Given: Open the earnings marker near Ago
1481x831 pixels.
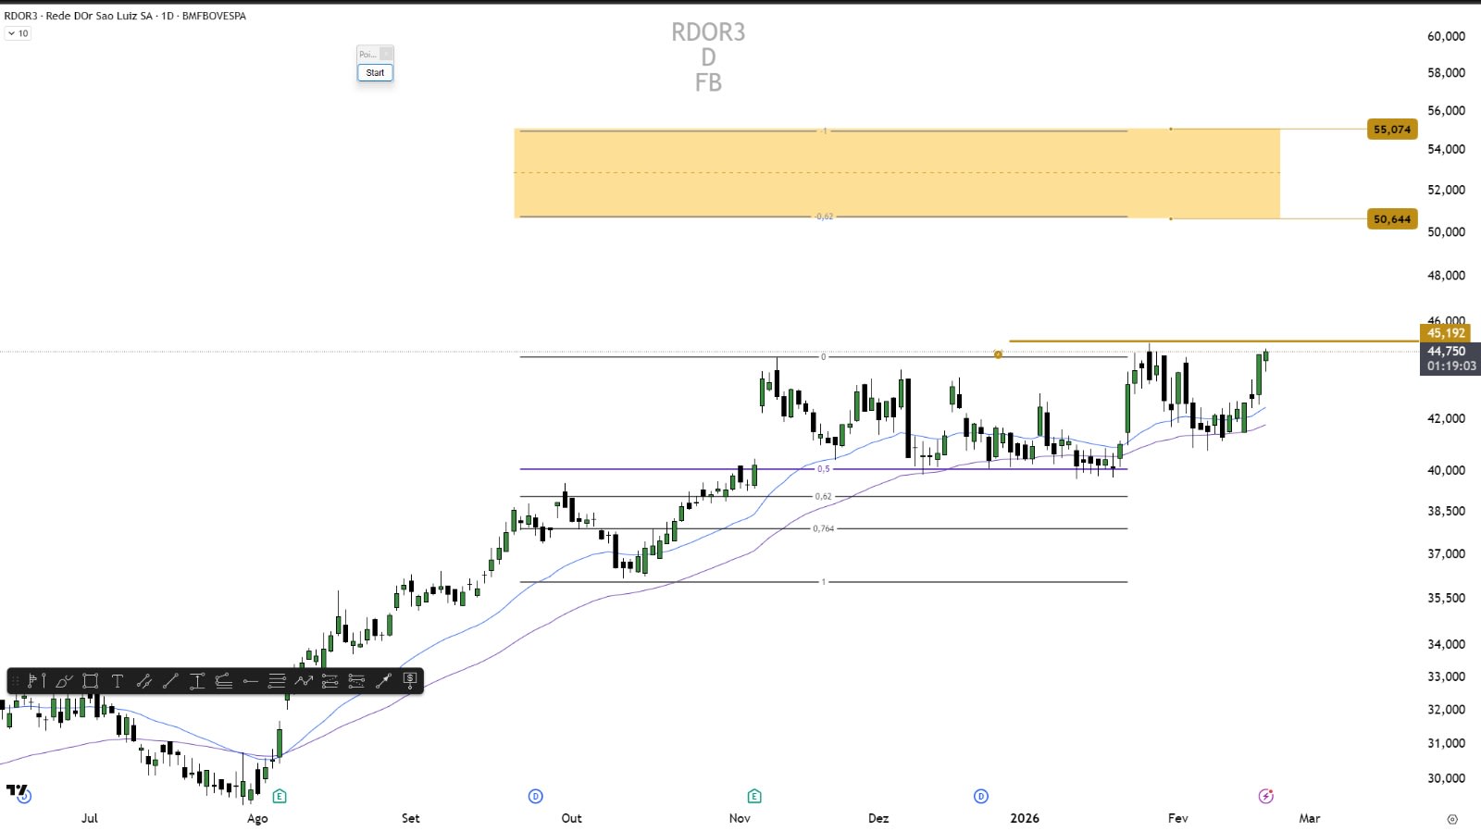Looking at the screenshot, I should pyautogui.click(x=280, y=796).
